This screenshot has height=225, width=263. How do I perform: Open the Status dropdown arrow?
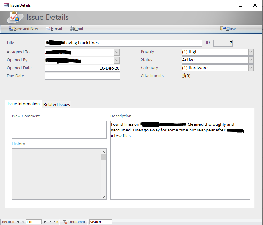click(x=251, y=60)
